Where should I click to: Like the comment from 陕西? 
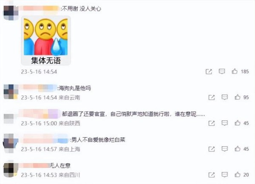pyautogui.click(x=237, y=123)
